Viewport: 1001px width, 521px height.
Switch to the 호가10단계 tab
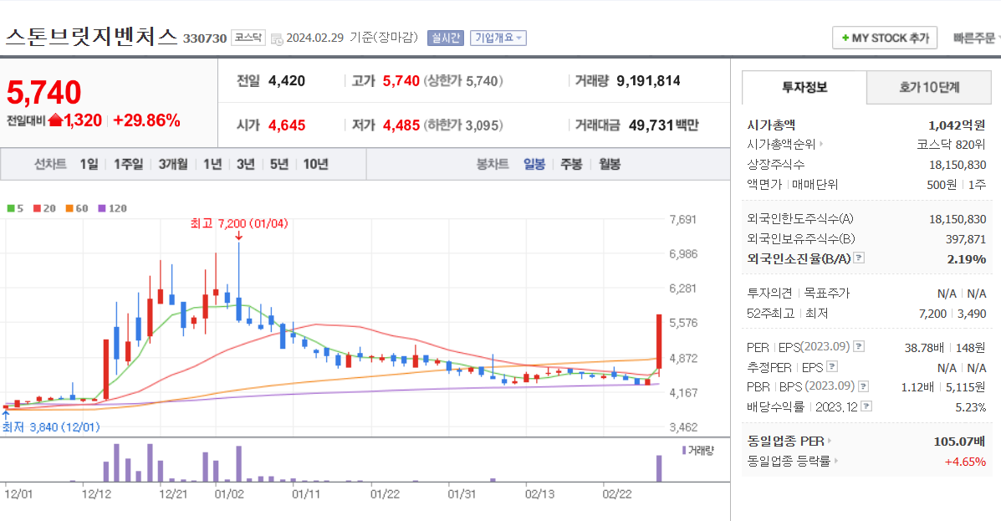coord(929,88)
